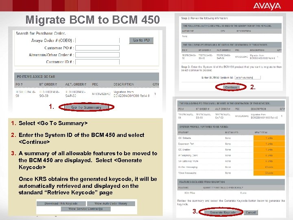The image size is (293, 220).
Task: Click the NT ORDER # column header in PO Items Added
Action: [x=48, y=84]
